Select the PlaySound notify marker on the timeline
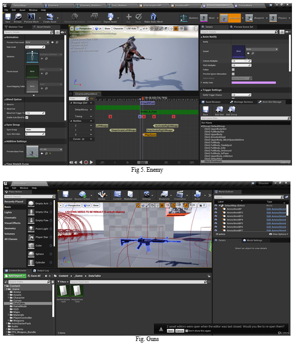This screenshot has height=347, width=300. (150, 135)
